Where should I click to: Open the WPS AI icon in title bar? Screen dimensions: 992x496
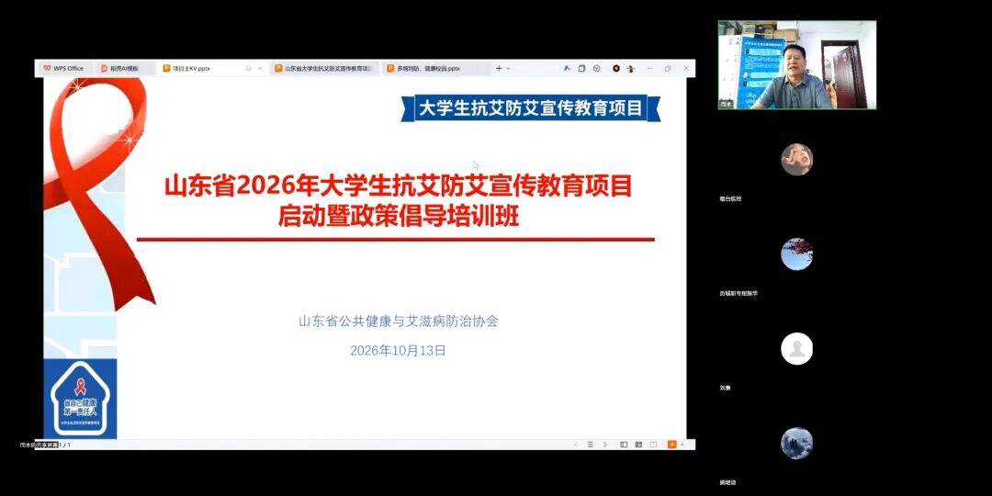click(x=567, y=68)
